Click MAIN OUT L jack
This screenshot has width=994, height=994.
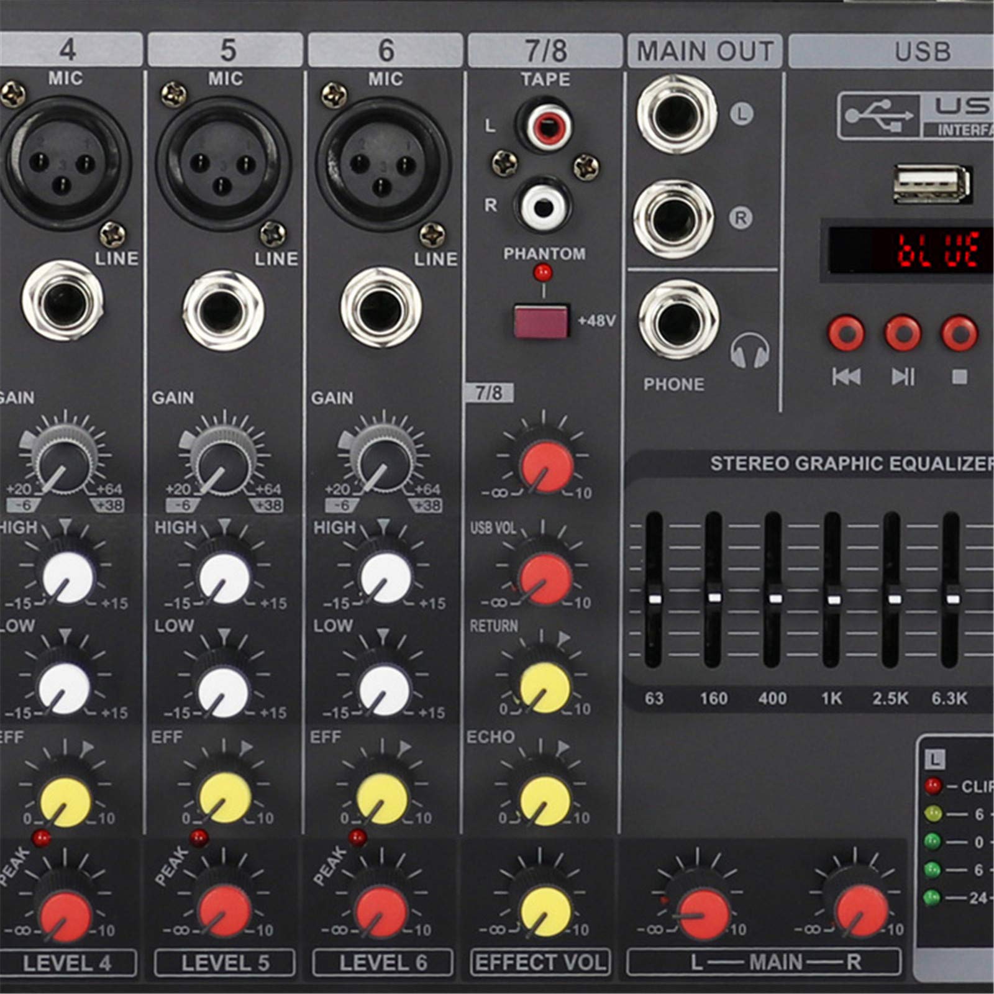(677, 115)
